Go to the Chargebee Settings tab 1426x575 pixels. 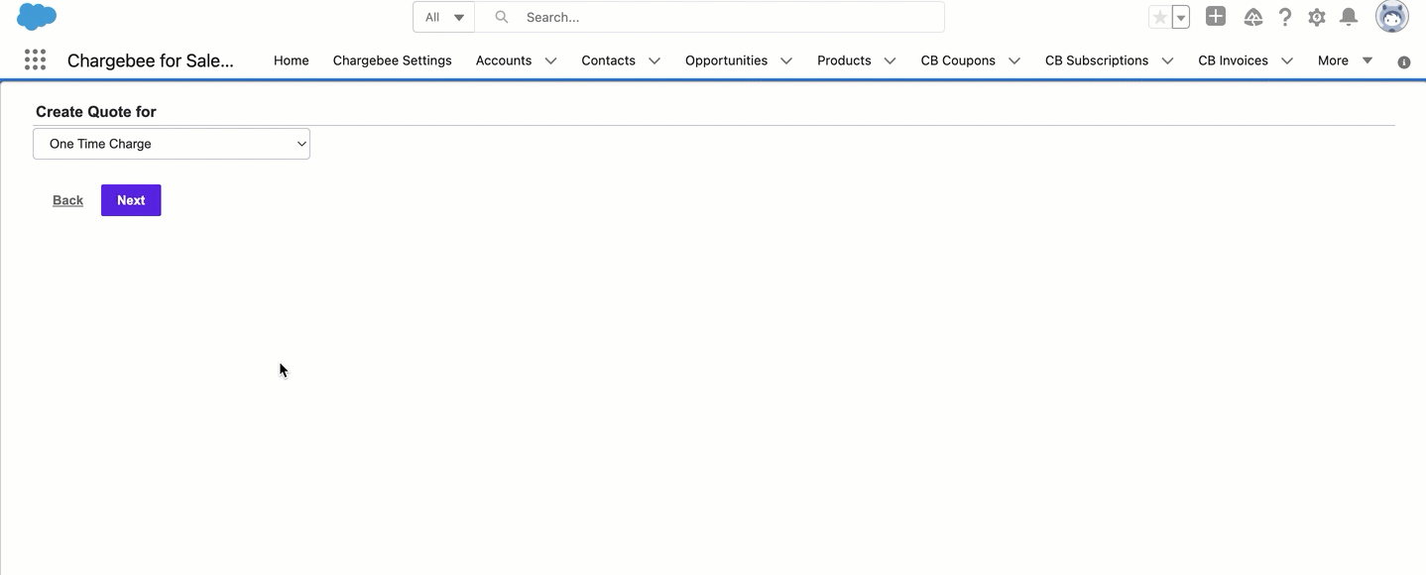coord(392,60)
